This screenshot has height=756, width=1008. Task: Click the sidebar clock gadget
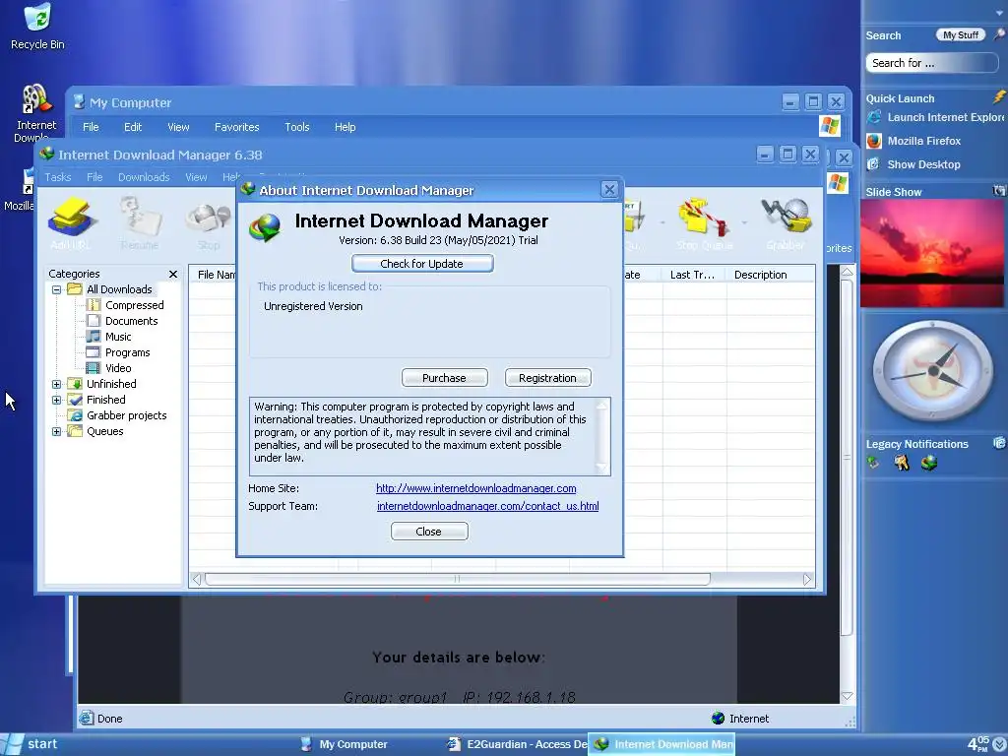[x=933, y=371]
